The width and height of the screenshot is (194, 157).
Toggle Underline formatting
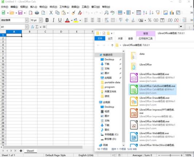click(60, 20)
